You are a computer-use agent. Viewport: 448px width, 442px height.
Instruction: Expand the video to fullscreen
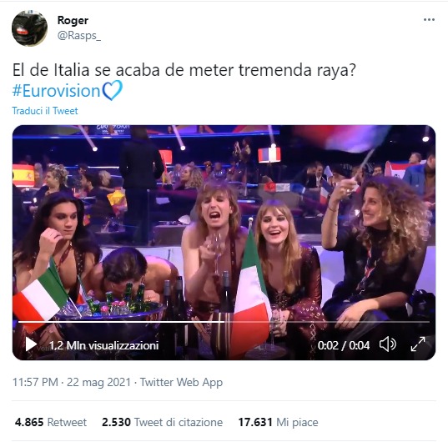click(x=418, y=344)
